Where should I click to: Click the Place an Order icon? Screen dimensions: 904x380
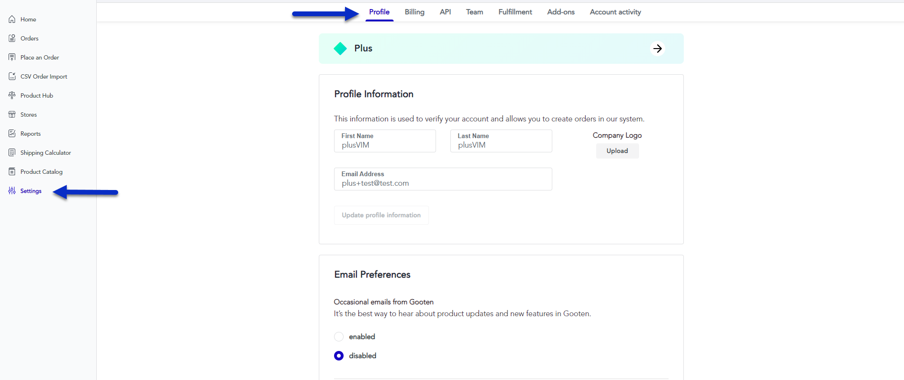(x=12, y=57)
